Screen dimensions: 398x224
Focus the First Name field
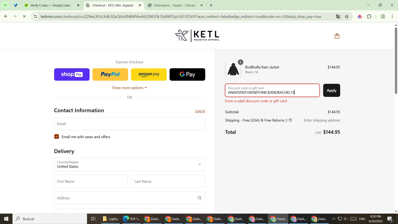91,181
